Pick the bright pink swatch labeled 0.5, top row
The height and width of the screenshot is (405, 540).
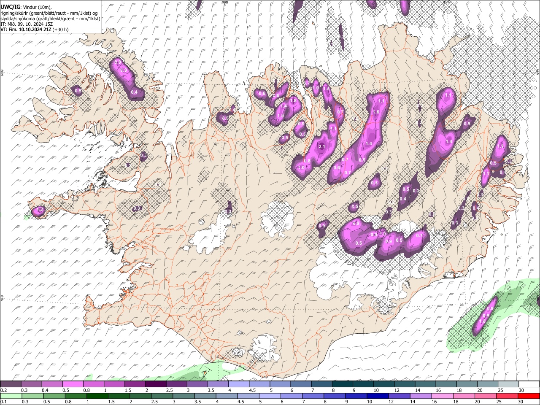tap(73, 384)
